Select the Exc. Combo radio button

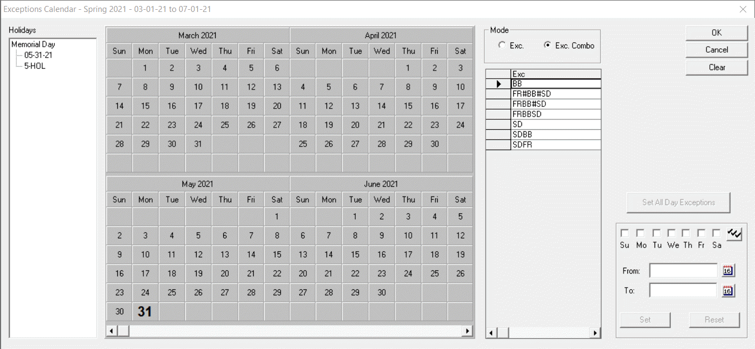tap(548, 46)
